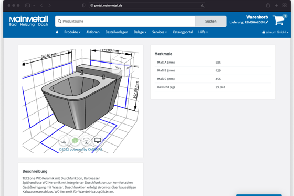Click the view orientation cube
Viewport: 294px width, 196px height.
tap(123, 65)
